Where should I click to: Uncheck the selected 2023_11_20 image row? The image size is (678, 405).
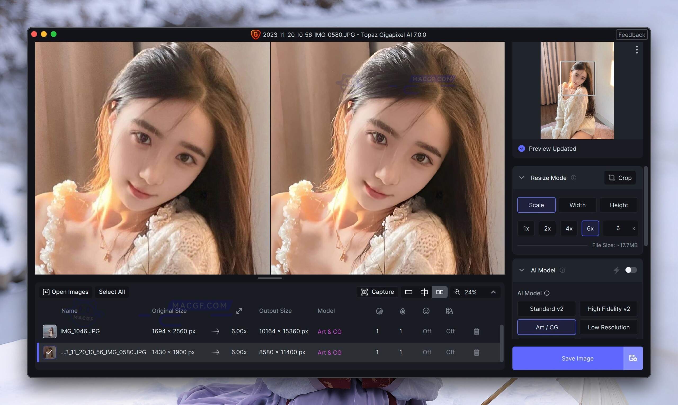[x=50, y=352]
